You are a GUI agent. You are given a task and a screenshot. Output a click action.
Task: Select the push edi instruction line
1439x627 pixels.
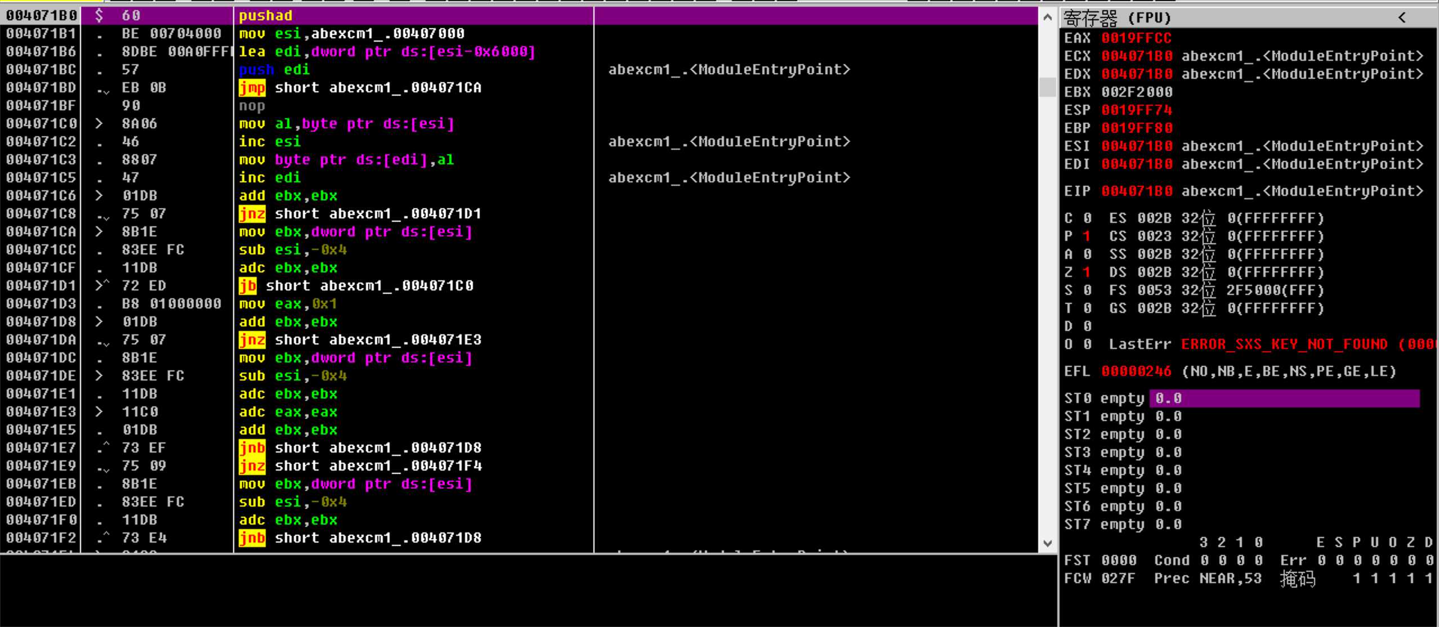point(274,70)
